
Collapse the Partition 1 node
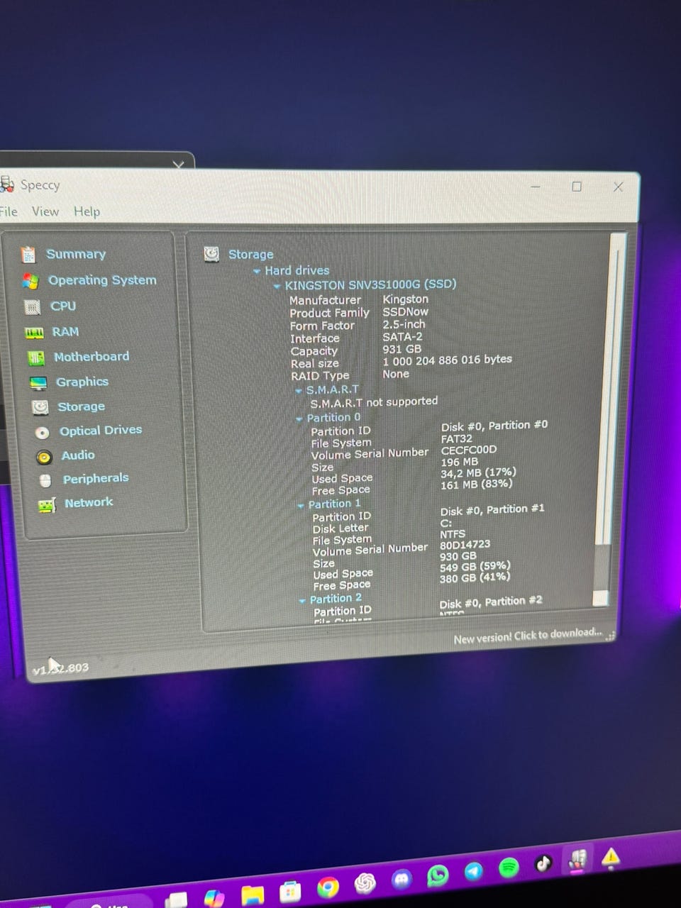[x=301, y=505]
